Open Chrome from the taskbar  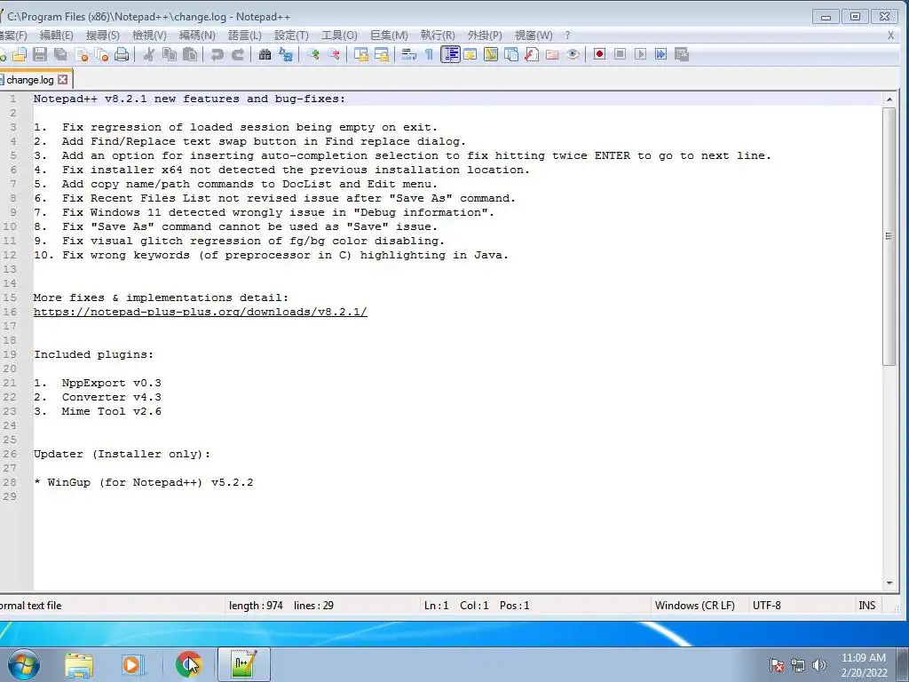tap(188, 664)
